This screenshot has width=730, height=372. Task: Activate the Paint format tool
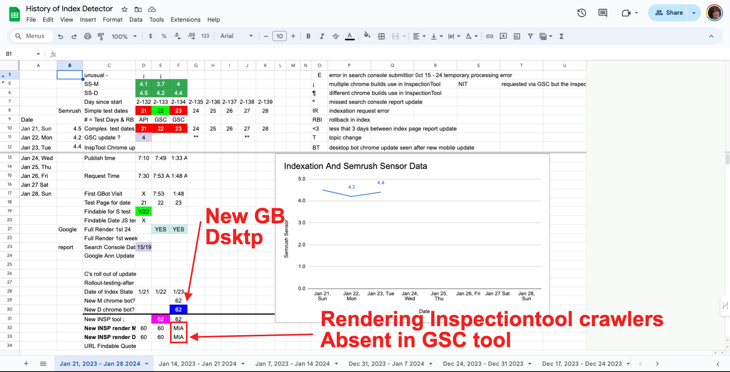[101, 36]
